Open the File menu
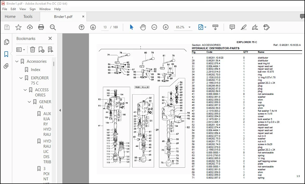The image size is (305, 184). [x=5, y=9]
